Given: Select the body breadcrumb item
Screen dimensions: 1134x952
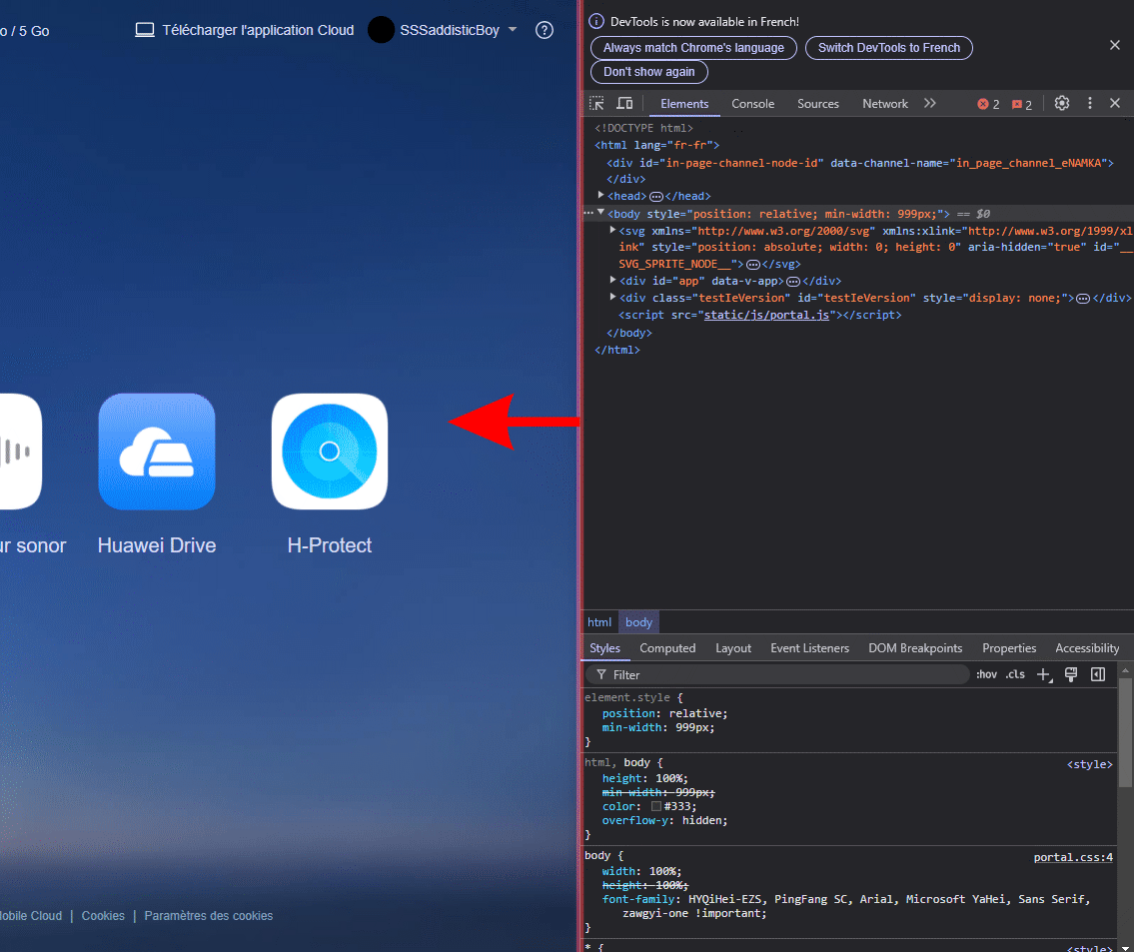Looking at the screenshot, I should coord(638,622).
